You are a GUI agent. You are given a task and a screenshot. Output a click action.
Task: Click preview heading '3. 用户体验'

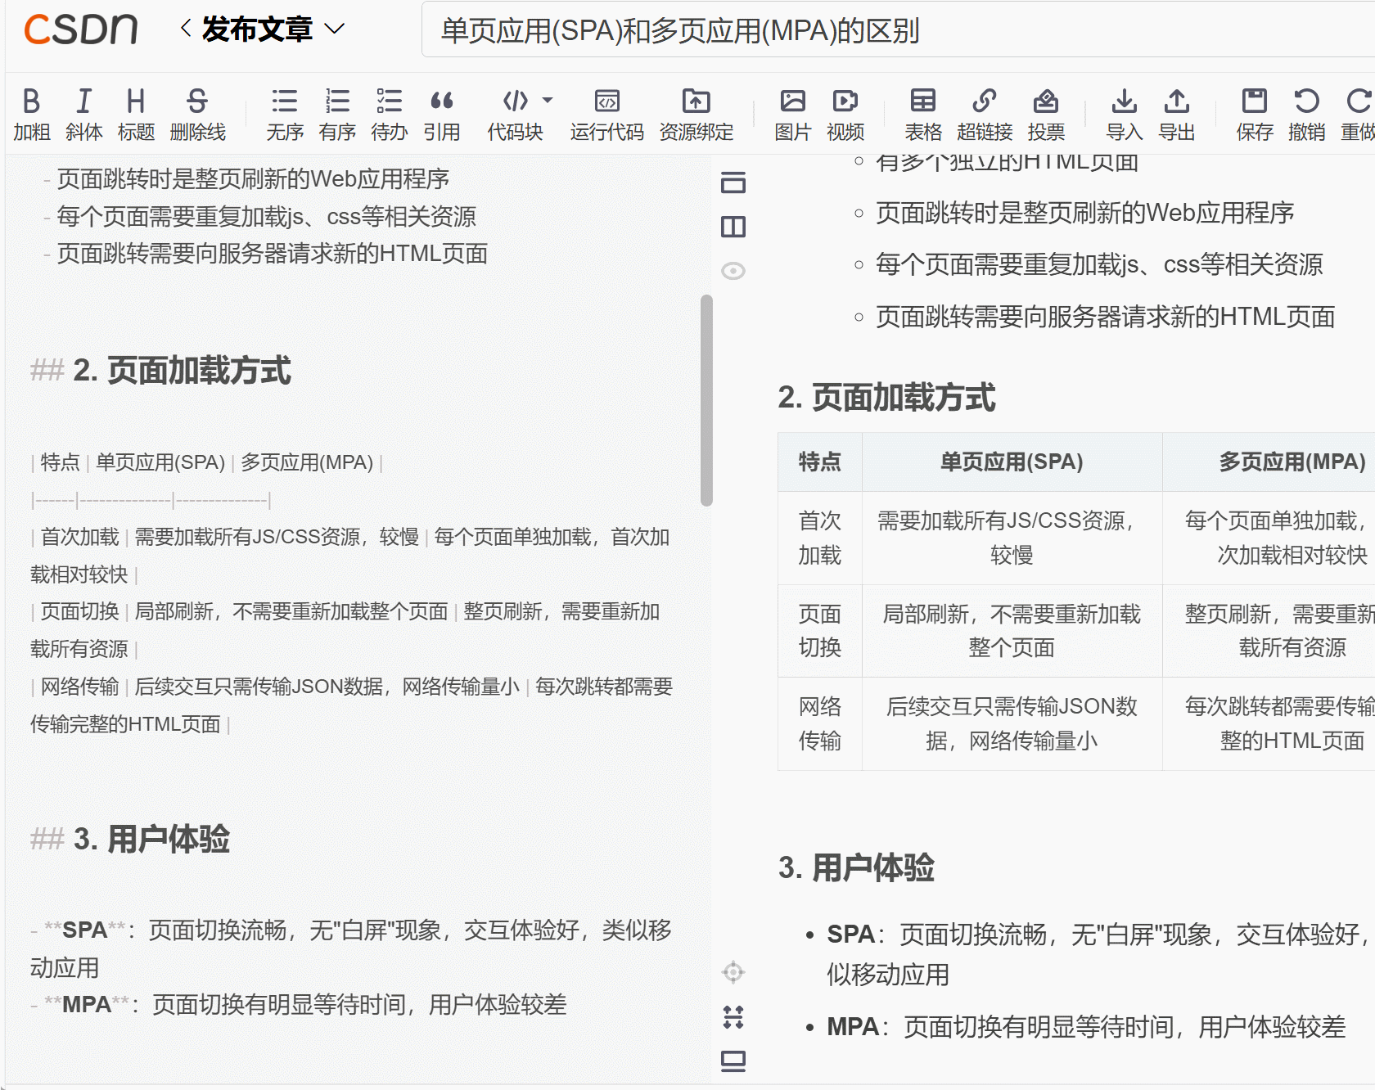pos(856,868)
